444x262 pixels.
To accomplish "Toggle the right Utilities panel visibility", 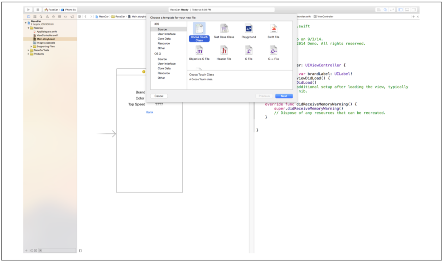I will [x=414, y=10].
